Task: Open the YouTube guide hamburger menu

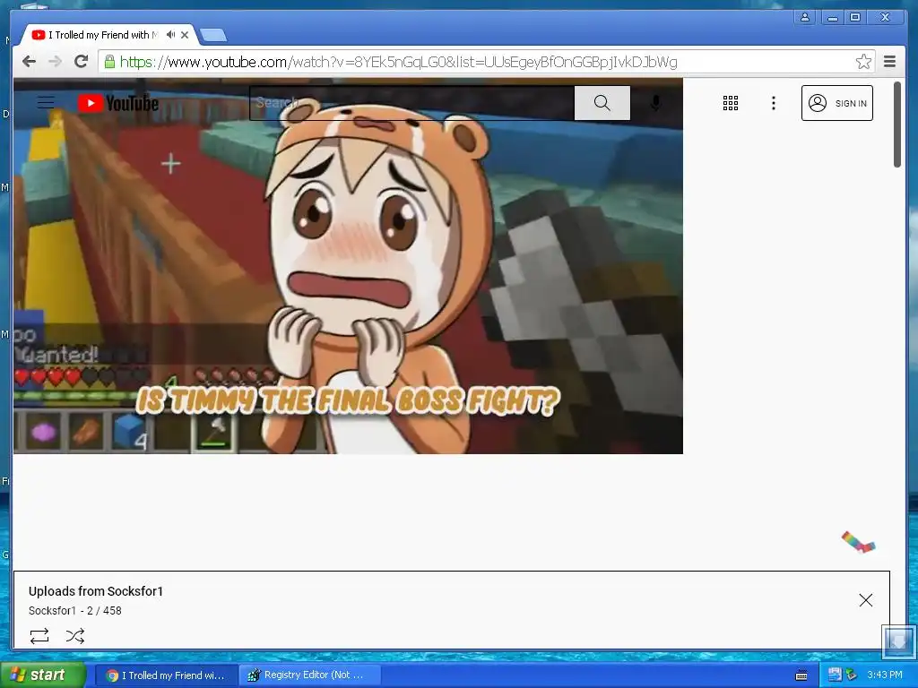Action: point(46,103)
